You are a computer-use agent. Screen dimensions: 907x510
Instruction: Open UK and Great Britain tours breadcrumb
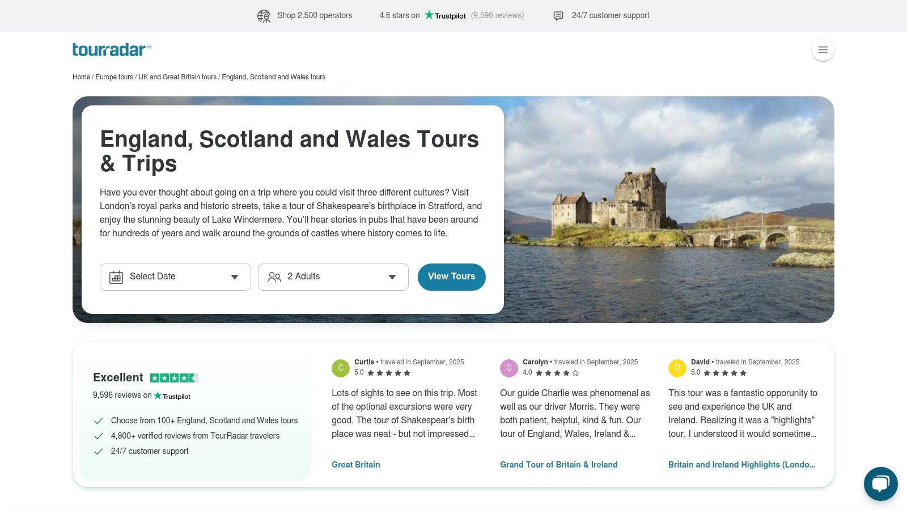[177, 76]
